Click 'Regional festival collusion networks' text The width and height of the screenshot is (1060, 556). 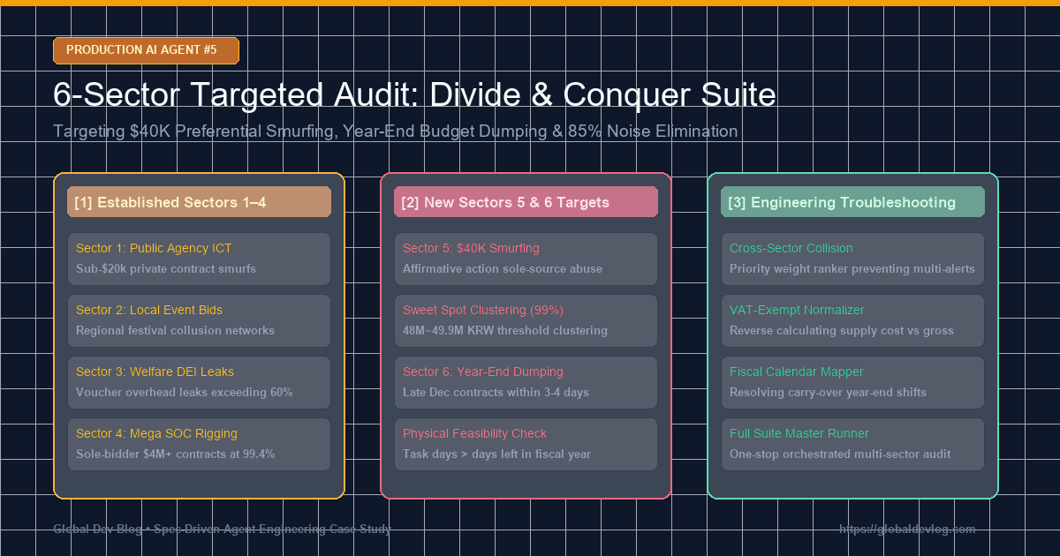[175, 330]
